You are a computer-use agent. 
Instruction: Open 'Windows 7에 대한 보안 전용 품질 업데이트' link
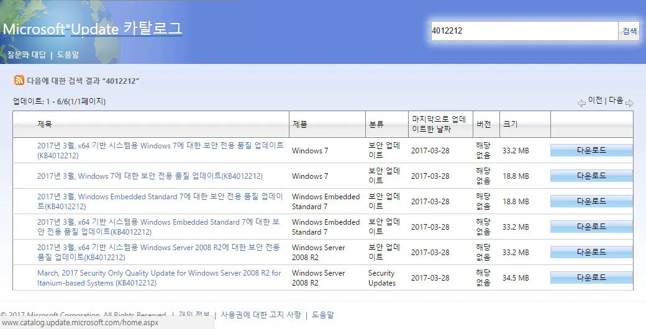[x=150, y=176]
